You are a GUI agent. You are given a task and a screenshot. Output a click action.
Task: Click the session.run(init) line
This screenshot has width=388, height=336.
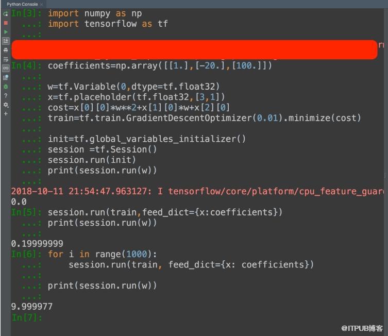pos(92,160)
